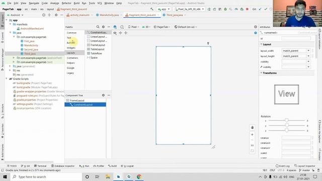Click the Chrome taskbar icon
This screenshot has width=322, height=181.
tap(139, 176)
